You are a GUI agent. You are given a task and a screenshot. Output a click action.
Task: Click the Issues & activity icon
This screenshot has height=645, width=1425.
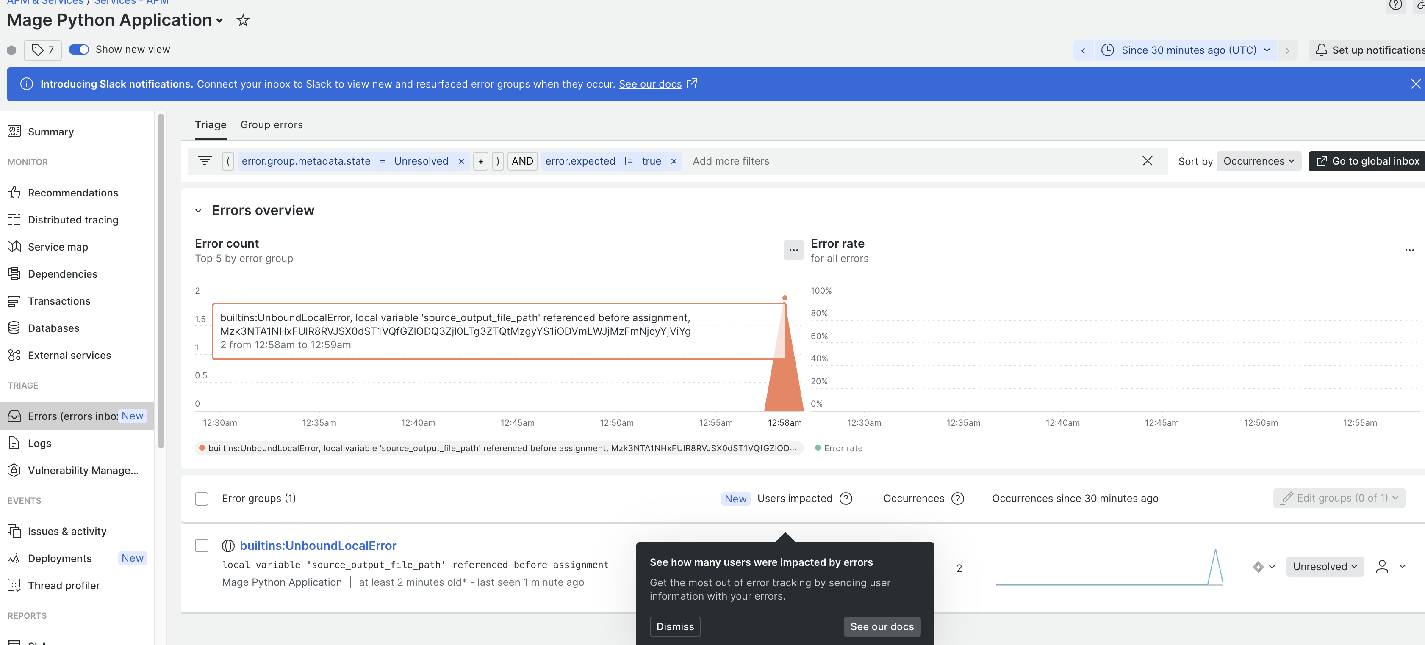[x=14, y=531]
